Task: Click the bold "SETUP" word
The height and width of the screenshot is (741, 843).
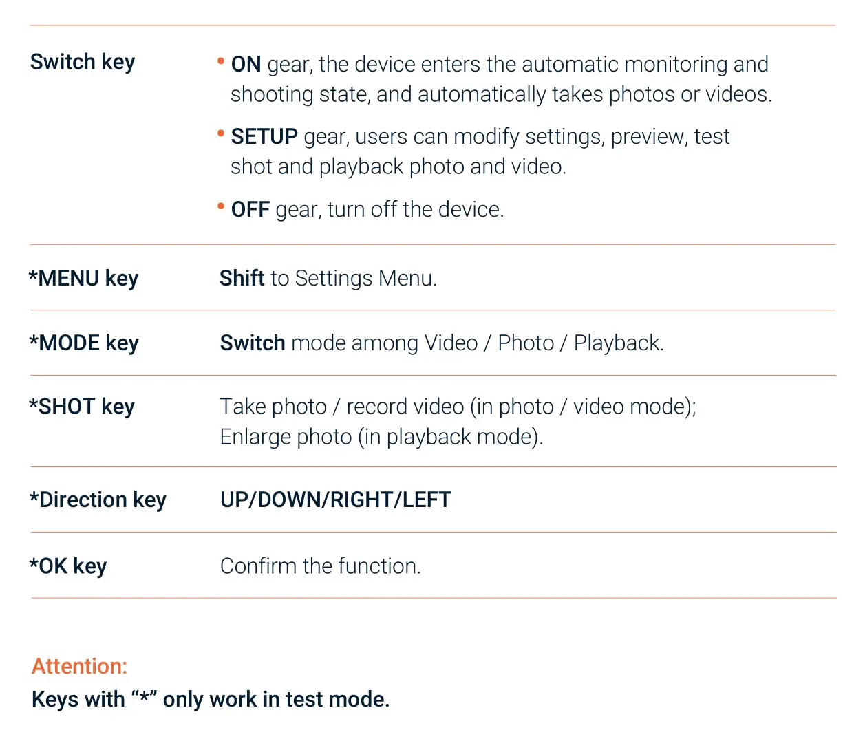Action: click(264, 137)
